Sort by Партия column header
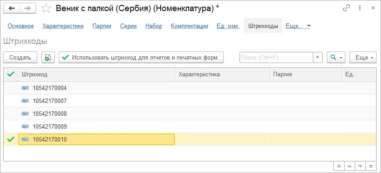 [306, 75]
